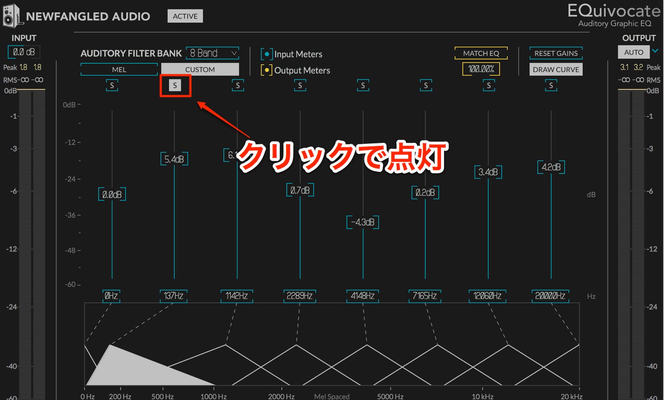664x400 pixels.
Task: Click the 4.2dB gain slider handle
Action: pos(551,167)
